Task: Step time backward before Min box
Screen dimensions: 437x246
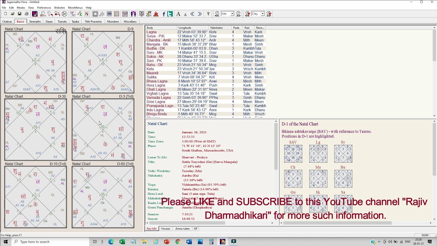Action: [217, 14]
